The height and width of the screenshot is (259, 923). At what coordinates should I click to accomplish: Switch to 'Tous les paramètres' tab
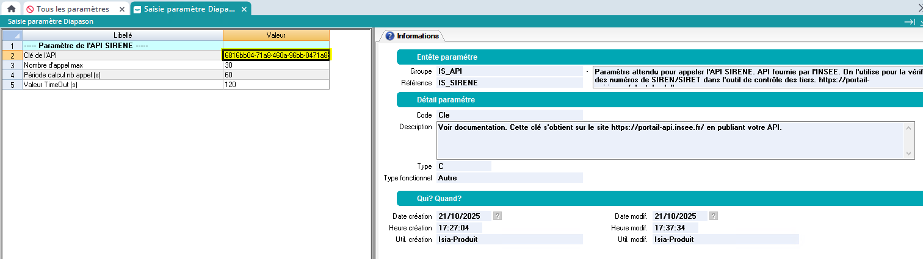click(x=72, y=9)
